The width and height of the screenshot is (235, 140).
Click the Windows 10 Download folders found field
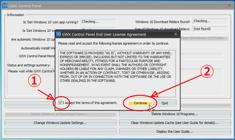(210, 21)
